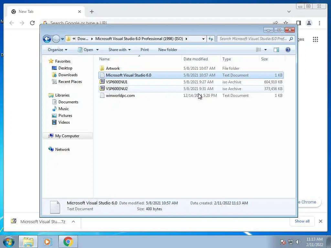Sort by the Date modified column header
331x248 pixels.
pos(201,59)
